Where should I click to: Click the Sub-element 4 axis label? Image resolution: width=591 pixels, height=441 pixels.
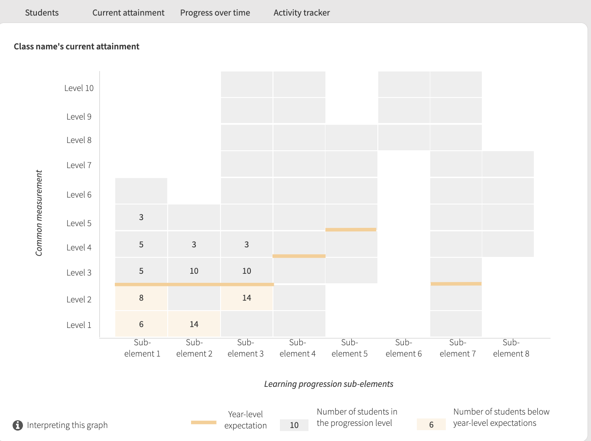point(298,348)
